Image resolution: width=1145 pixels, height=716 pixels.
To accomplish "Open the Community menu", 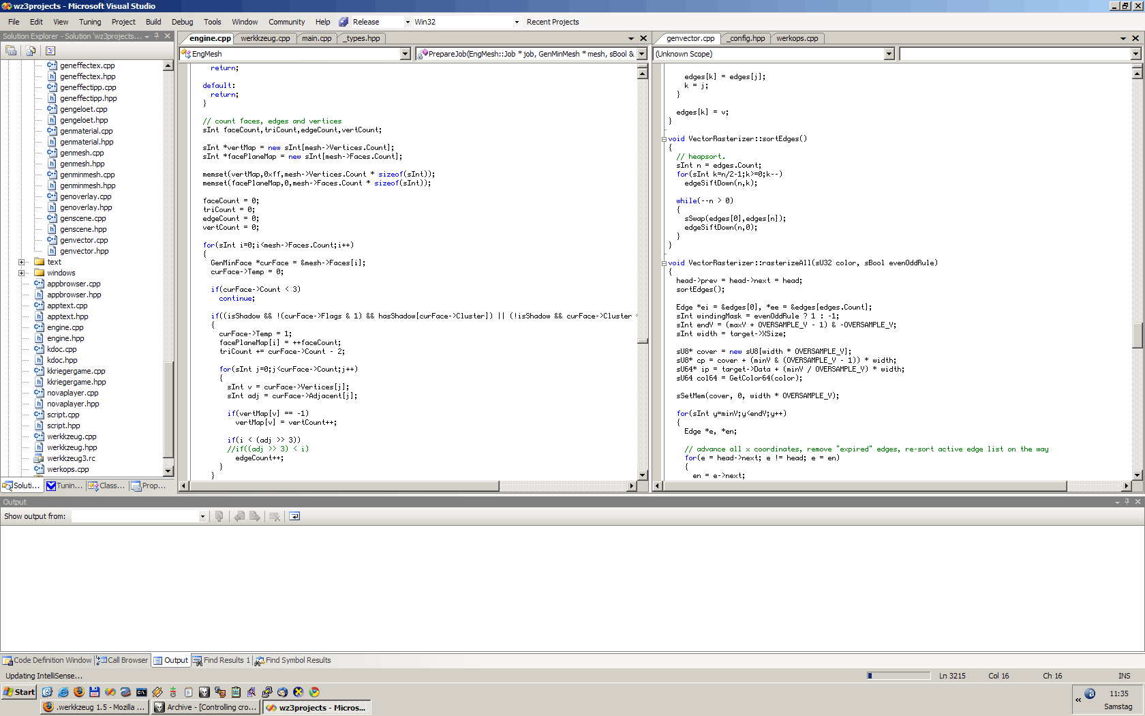I will [x=286, y=22].
